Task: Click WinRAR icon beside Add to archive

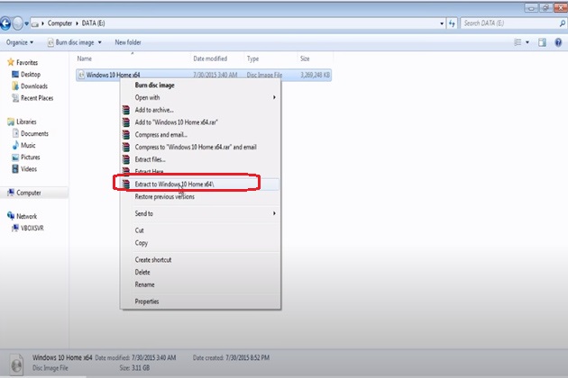Action: 126,110
